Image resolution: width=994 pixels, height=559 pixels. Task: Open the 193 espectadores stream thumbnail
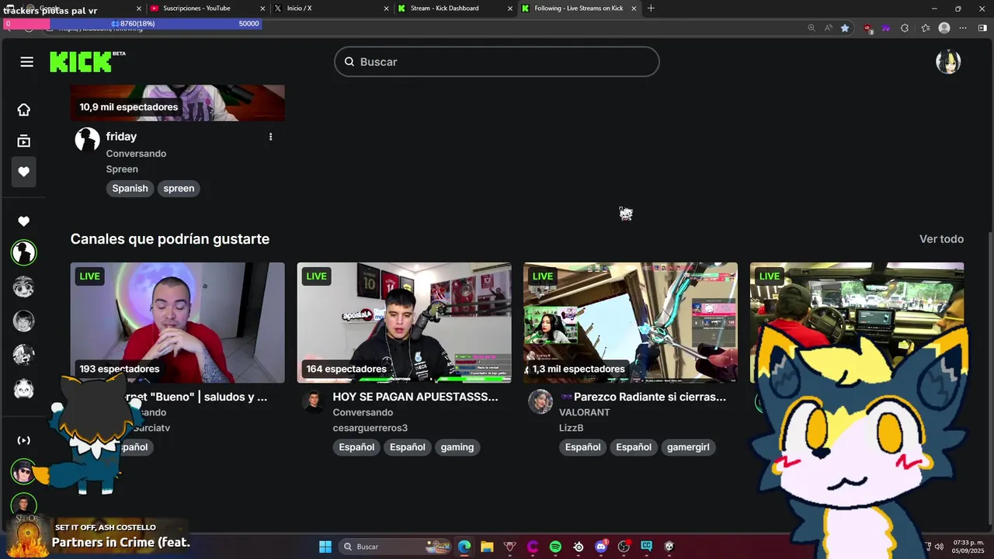pyautogui.click(x=178, y=323)
